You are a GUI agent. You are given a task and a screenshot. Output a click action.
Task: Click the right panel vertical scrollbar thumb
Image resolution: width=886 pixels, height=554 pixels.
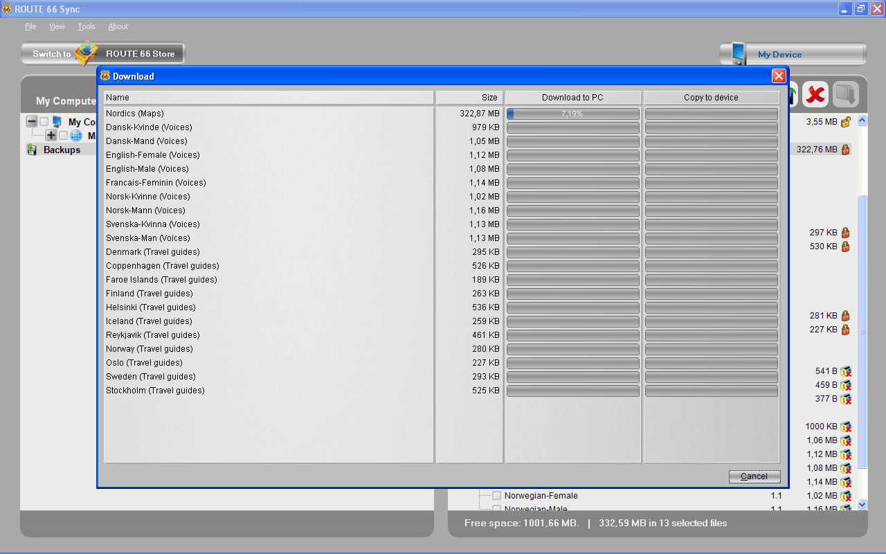(862, 331)
